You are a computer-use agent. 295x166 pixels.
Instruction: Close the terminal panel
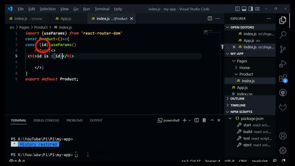(219, 120)
